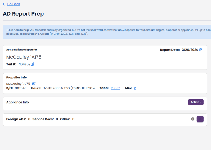Open the TCDS P-857 link

pyautogui.click(x=115, y=88)
